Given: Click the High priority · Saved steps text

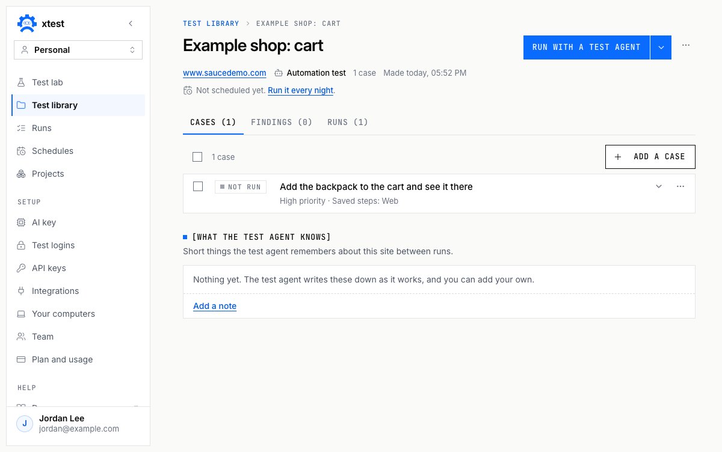Looking at the screenshot, I should (339, 201).
